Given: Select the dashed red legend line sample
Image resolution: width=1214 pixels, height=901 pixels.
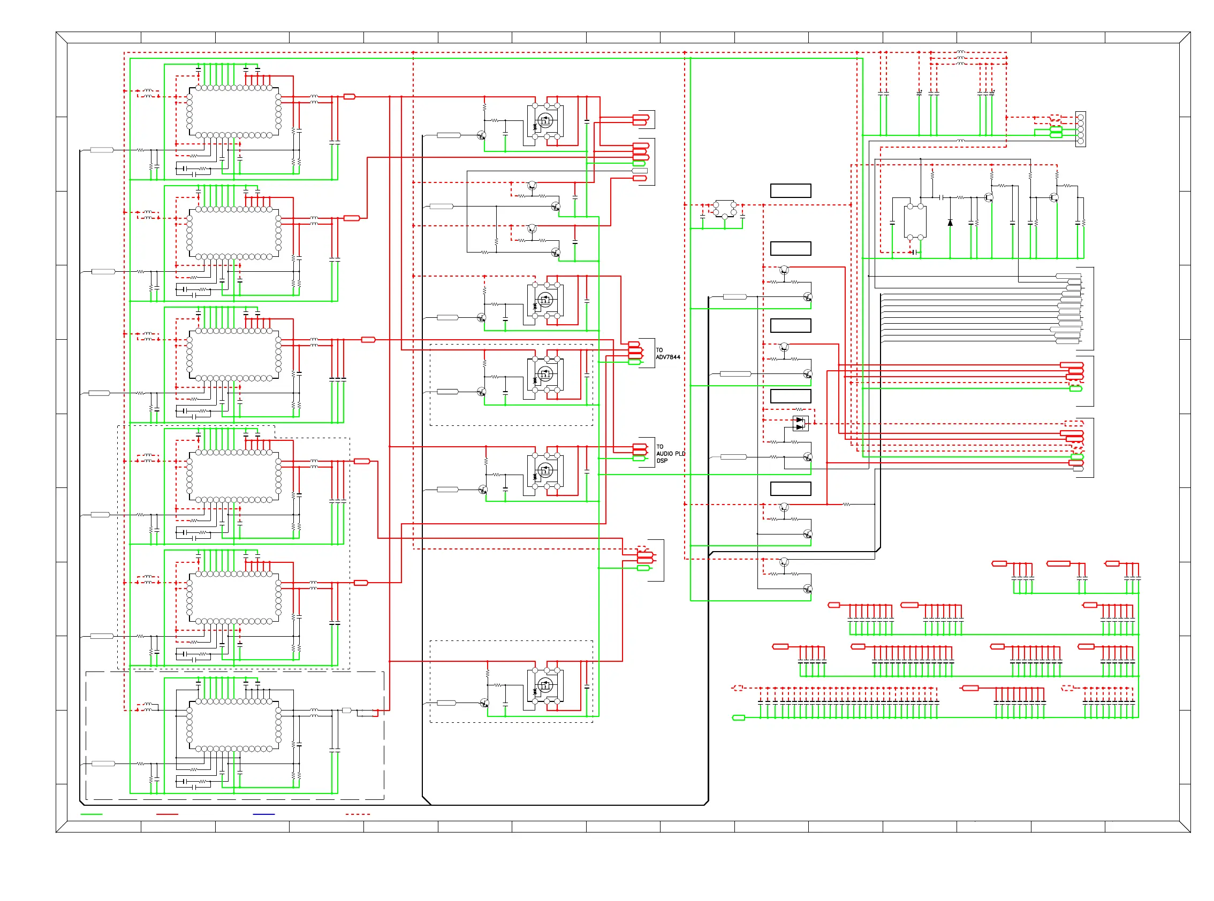Looking at the screenshot, I should tap(358, 814).
